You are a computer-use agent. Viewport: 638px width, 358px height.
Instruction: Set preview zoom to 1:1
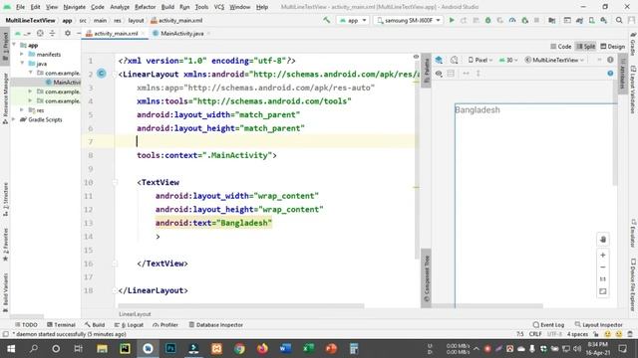tap(603, 279)
